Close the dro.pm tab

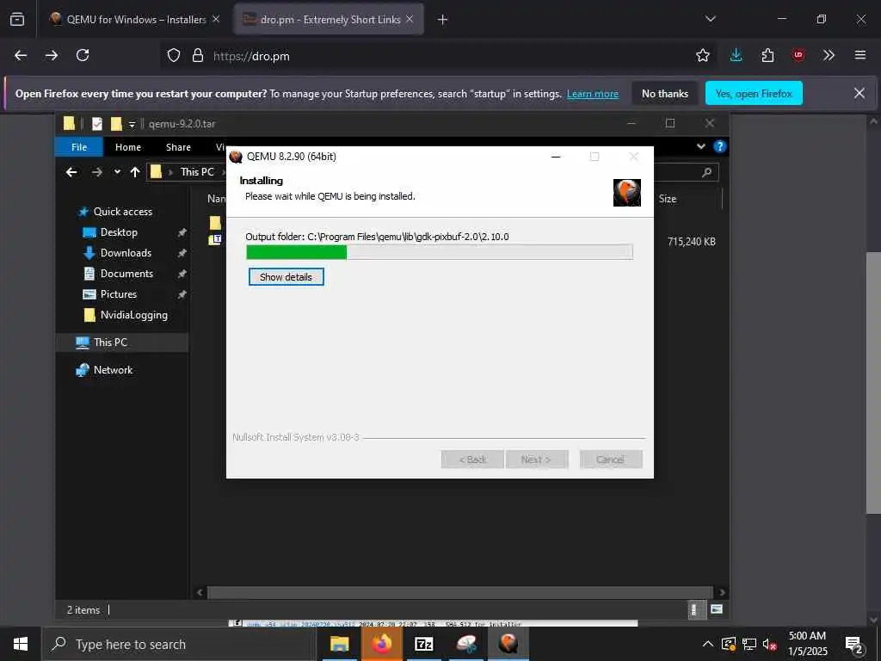click(x=410, y=19)
